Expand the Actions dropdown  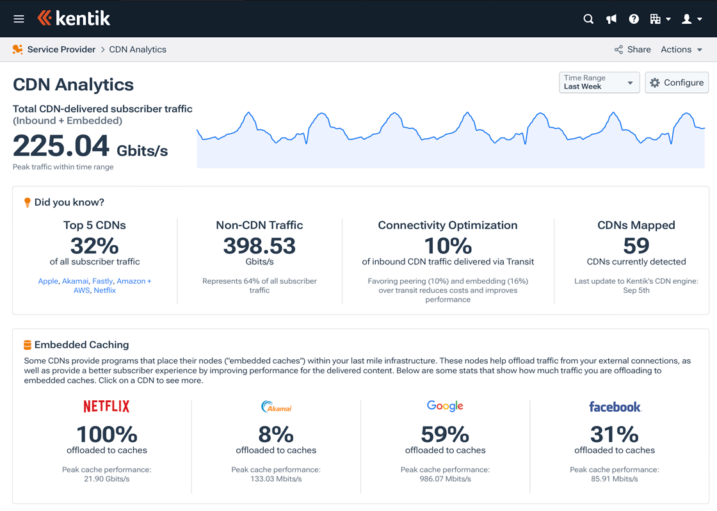(681, 49)
